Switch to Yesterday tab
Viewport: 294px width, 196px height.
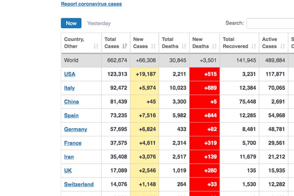[x=98, y=23]
